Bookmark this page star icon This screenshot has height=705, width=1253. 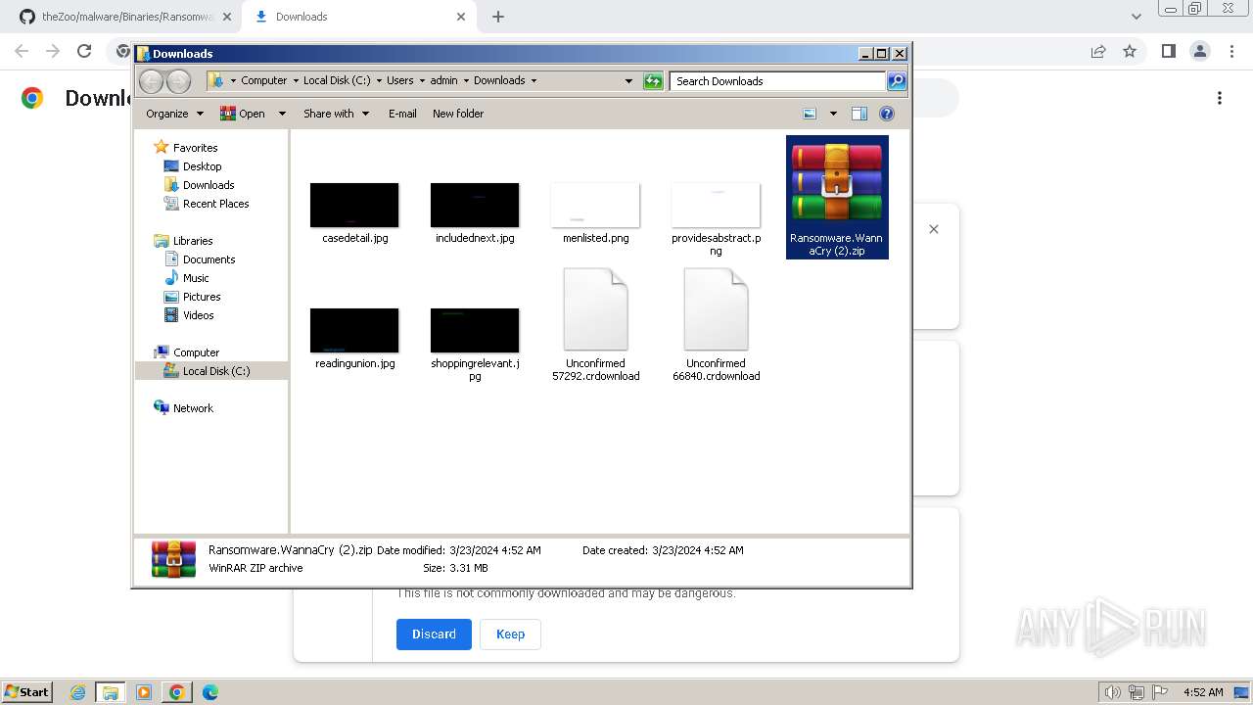click(1130, 51)
